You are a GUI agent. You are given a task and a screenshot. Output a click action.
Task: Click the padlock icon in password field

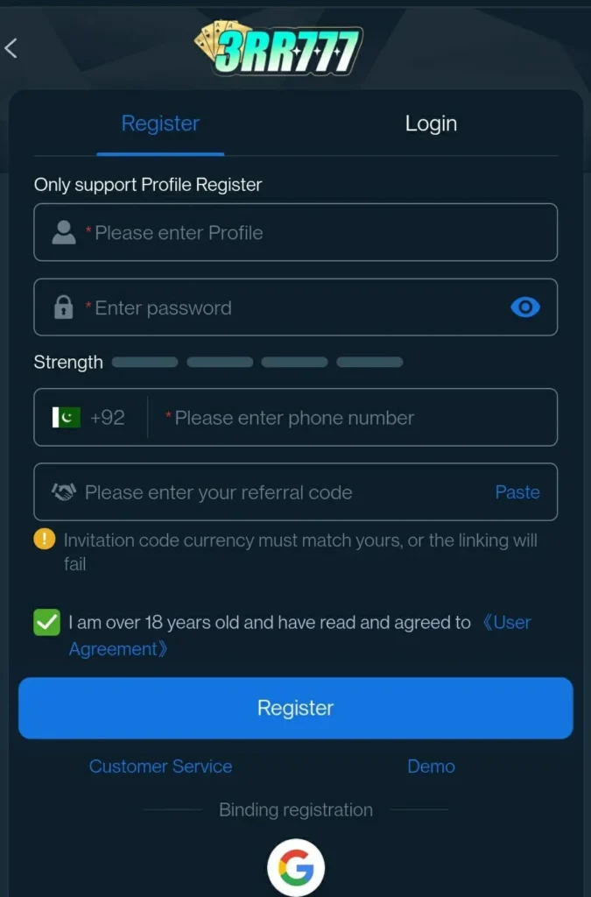[63, 307]
